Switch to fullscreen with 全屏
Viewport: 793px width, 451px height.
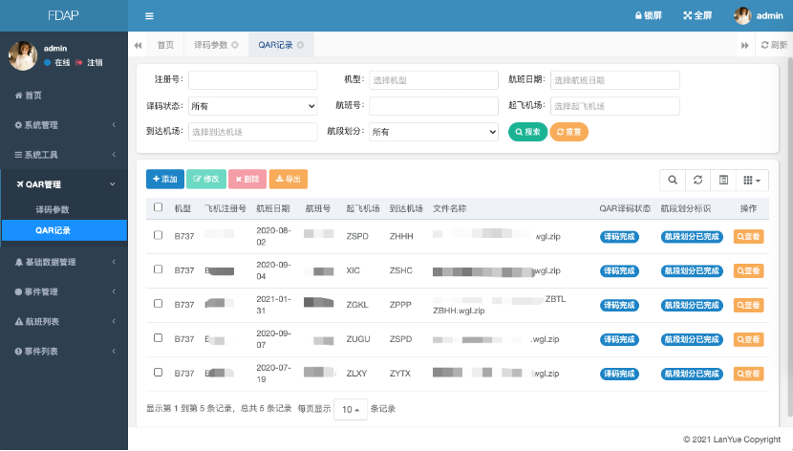tap(697, 15)
